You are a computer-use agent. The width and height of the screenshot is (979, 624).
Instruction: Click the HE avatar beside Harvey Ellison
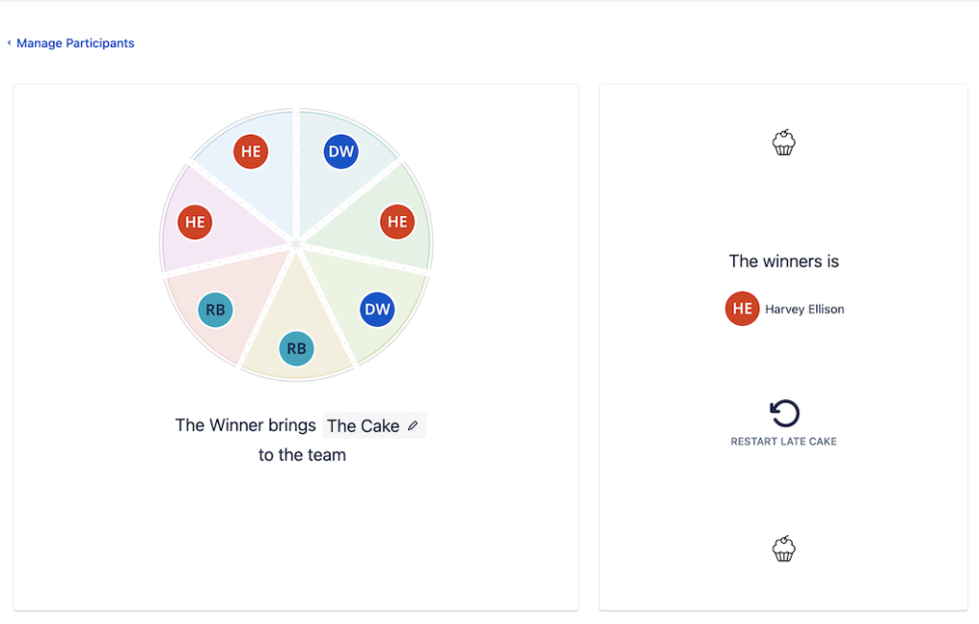click(x=742, y=309)
